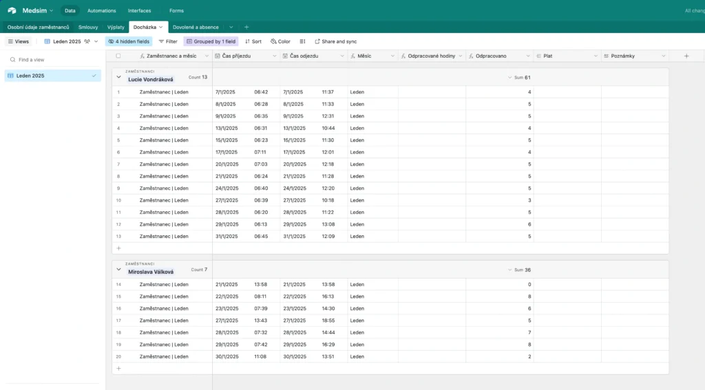Click the Airtable base logo icon
This screenshot has height=390, width=705.
pyautogui.click(x=12, y=11)
